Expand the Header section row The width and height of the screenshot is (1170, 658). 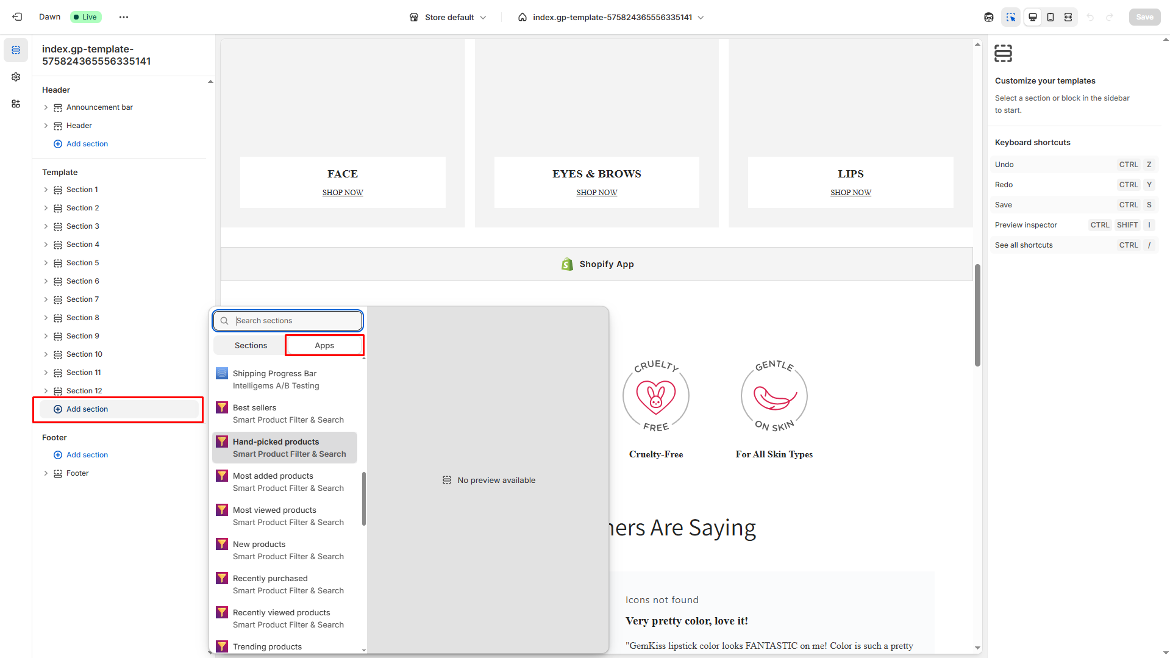tap(46, 126)
